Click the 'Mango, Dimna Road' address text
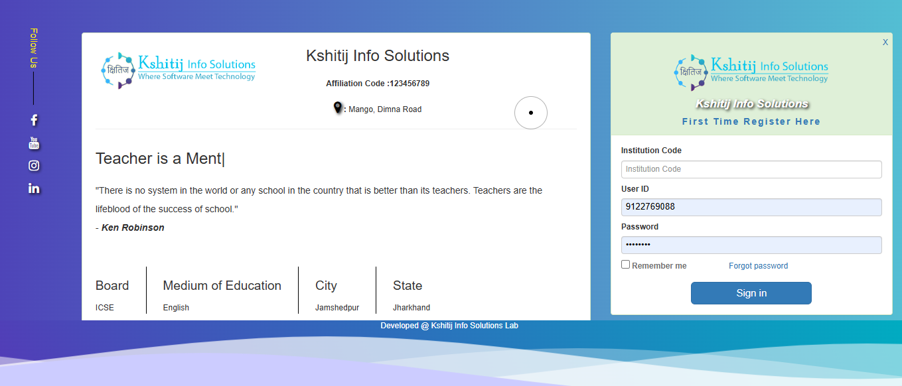This screenshot has width=902, height=386. tap(385, 109)
